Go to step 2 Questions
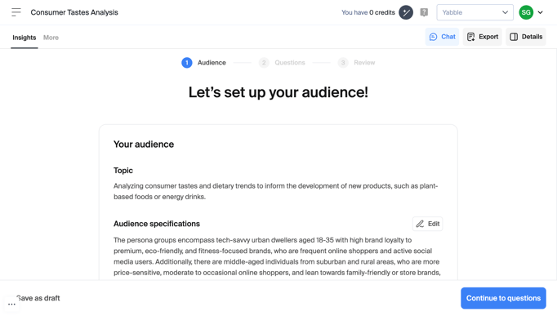 click(282, 63)
